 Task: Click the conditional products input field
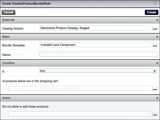click(x=79, y=88)
